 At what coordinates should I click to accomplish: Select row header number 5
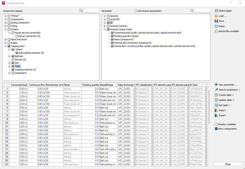(6, 104)
